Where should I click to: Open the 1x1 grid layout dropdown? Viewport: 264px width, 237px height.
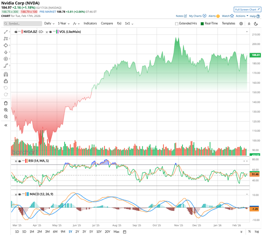129,24
